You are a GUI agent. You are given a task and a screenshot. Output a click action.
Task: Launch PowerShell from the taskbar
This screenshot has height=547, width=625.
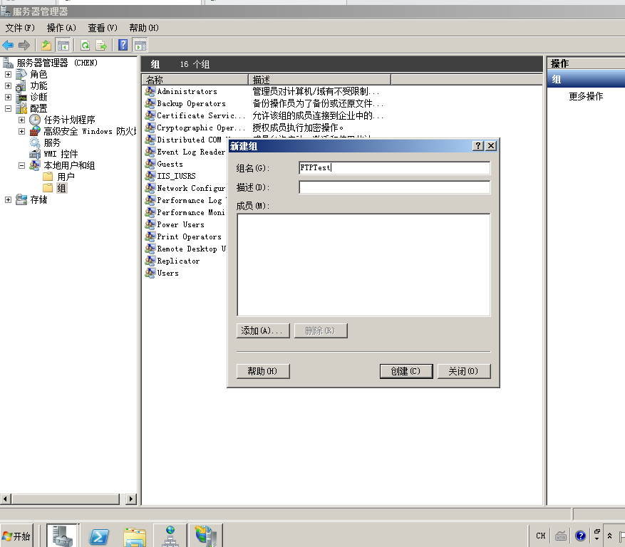point(98,536)
